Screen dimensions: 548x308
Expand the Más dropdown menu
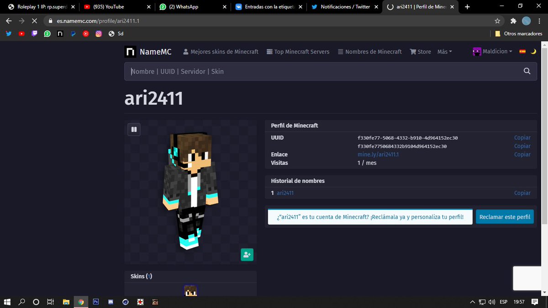click(x=444, y=52)
